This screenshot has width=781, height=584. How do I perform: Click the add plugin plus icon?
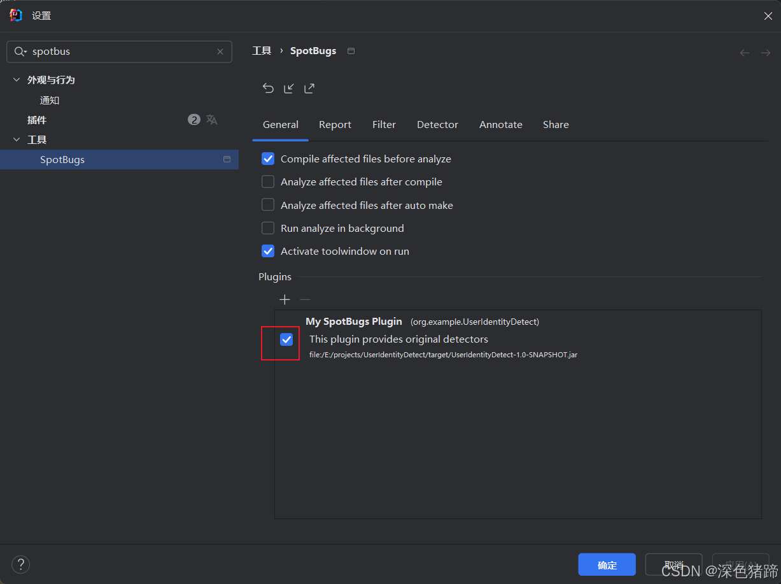pyautogui.click(x=285, y=299)
